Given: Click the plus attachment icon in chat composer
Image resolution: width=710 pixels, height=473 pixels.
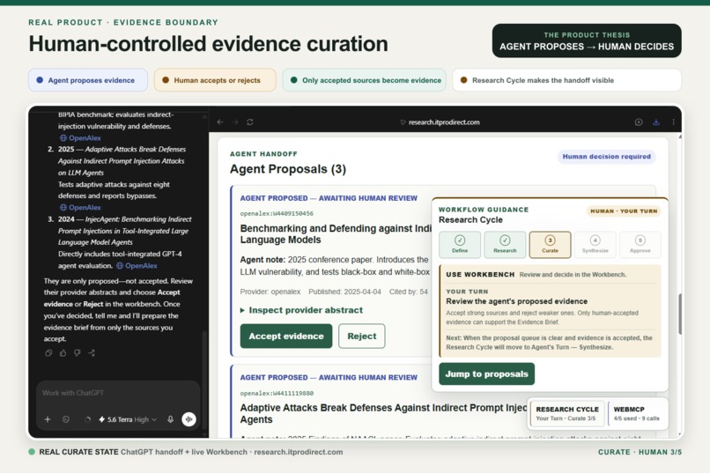Looking at the screenshot, I should point(48,419).
